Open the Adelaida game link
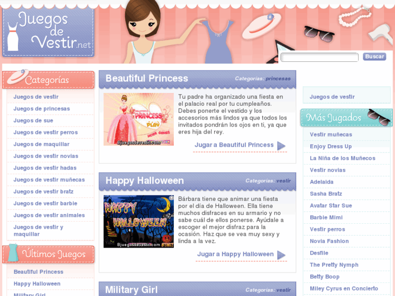The height and width of the screenshot is (296, 395). tap(322, 182)
